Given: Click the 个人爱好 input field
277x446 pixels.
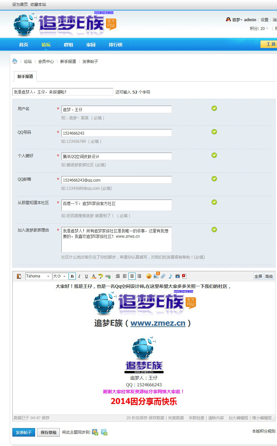Looking at the screenshot, I should [116, 156].
